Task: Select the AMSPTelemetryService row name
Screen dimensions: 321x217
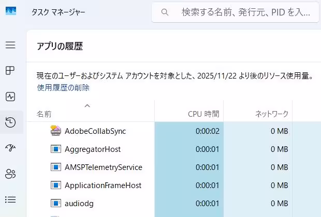Action: [x=104, y=167]
